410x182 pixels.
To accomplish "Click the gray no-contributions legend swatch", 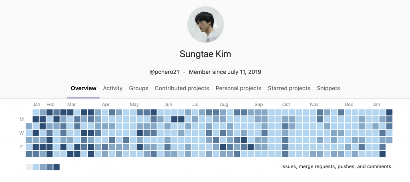I will pyautogui.click(x=29, y=167).
